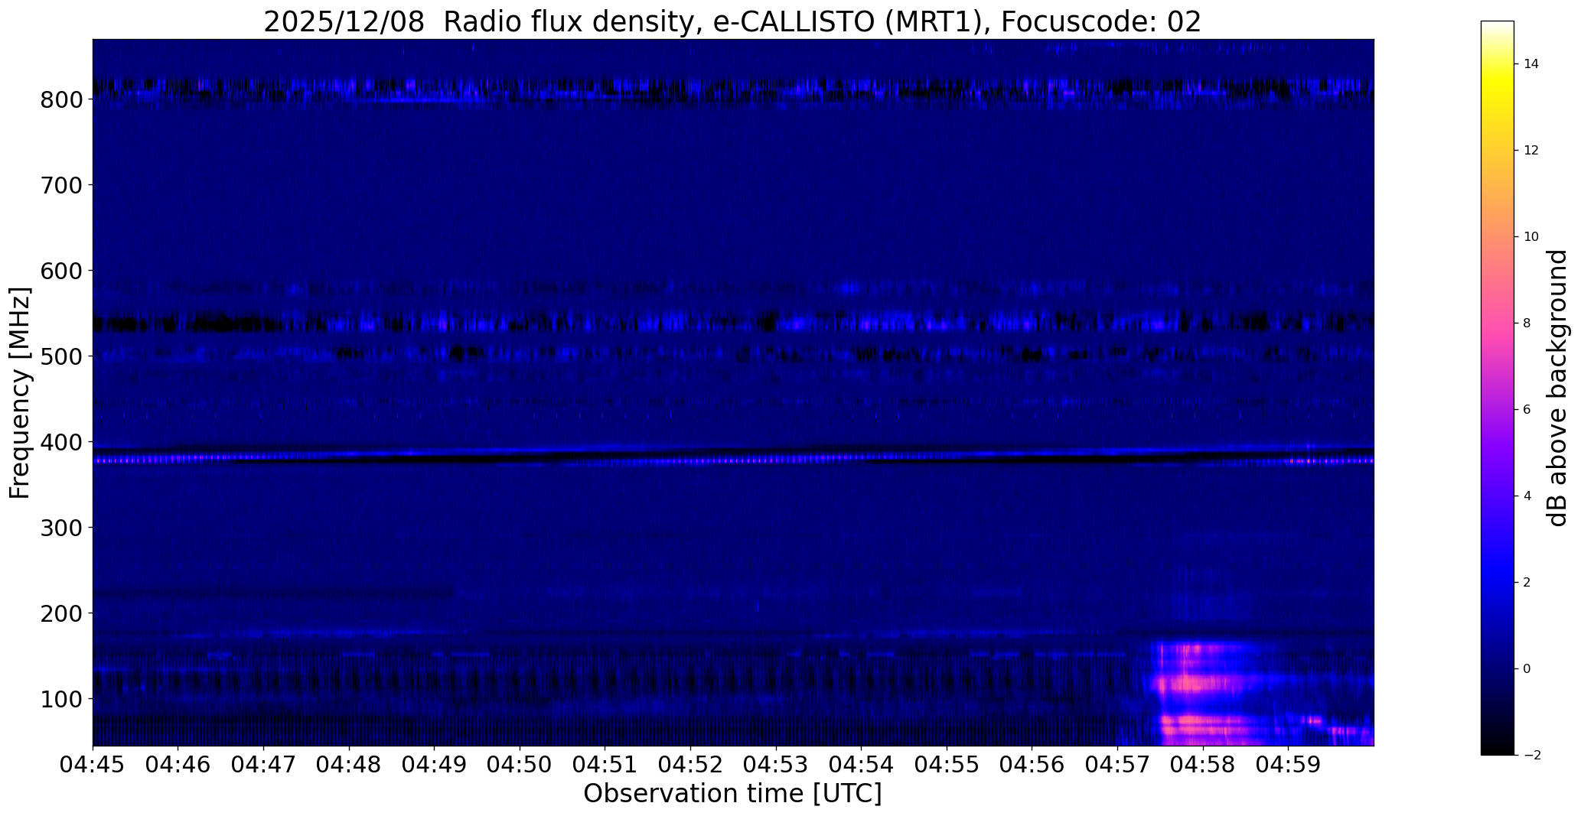This screenshot has width=1581, height=816.
Task: Click the colorbar tick label 10
Action: click(x=1531, y=237)
